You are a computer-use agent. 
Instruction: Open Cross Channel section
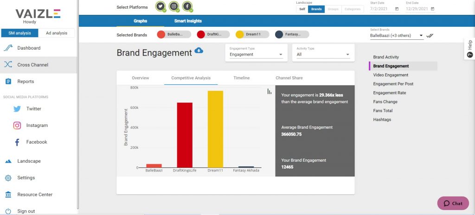(x=39, y=65)
